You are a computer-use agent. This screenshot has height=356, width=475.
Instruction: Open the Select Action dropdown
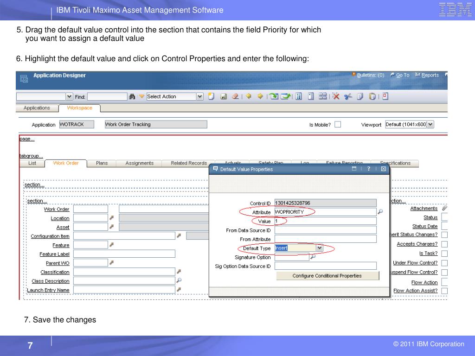point(199,96)
